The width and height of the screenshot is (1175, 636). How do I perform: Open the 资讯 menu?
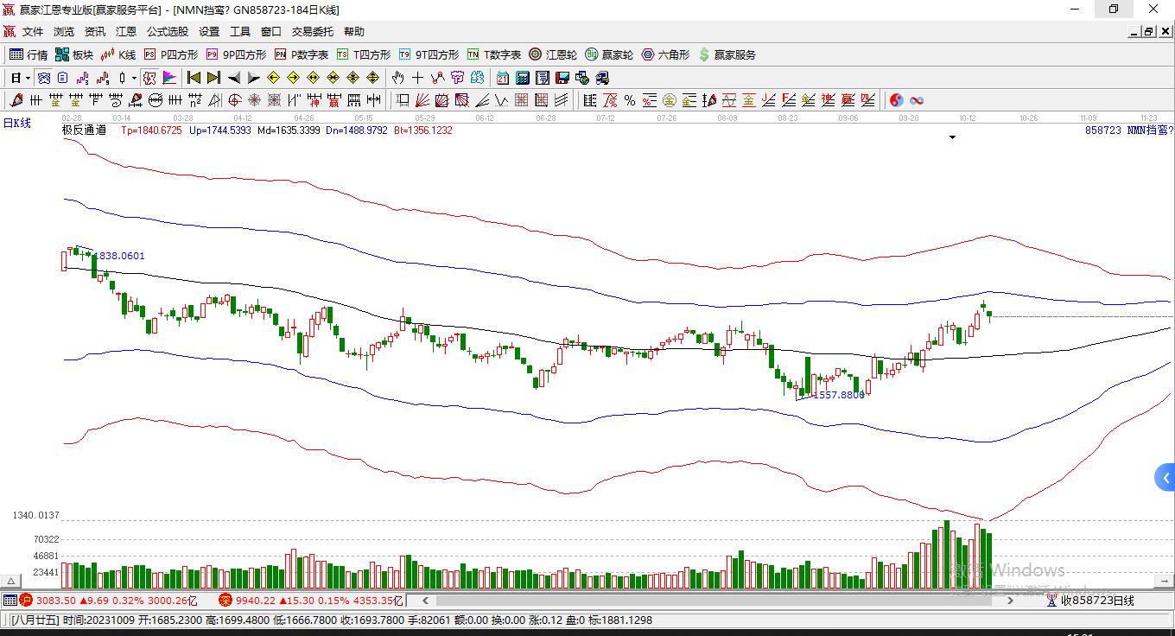tap(95, 32)
